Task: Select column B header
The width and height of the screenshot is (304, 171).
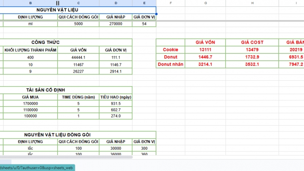Action: point(30,3)
